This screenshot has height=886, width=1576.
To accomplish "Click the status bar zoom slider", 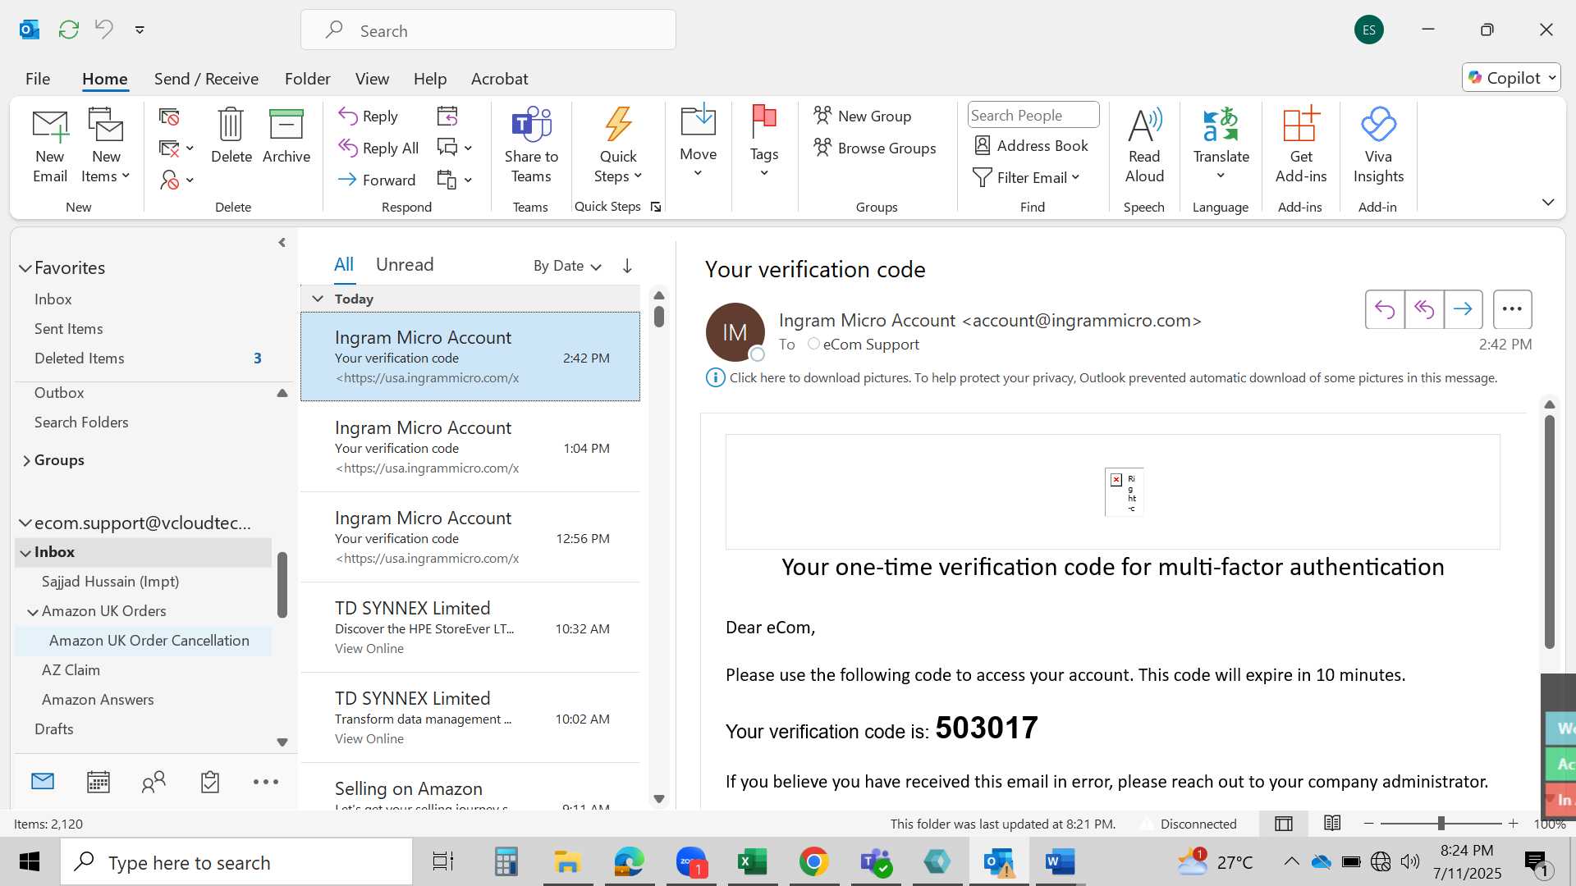I will click(1441, 824).
